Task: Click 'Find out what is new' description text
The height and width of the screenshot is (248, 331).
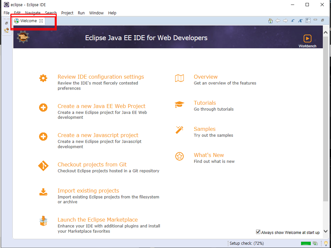Action: [214, 162]
